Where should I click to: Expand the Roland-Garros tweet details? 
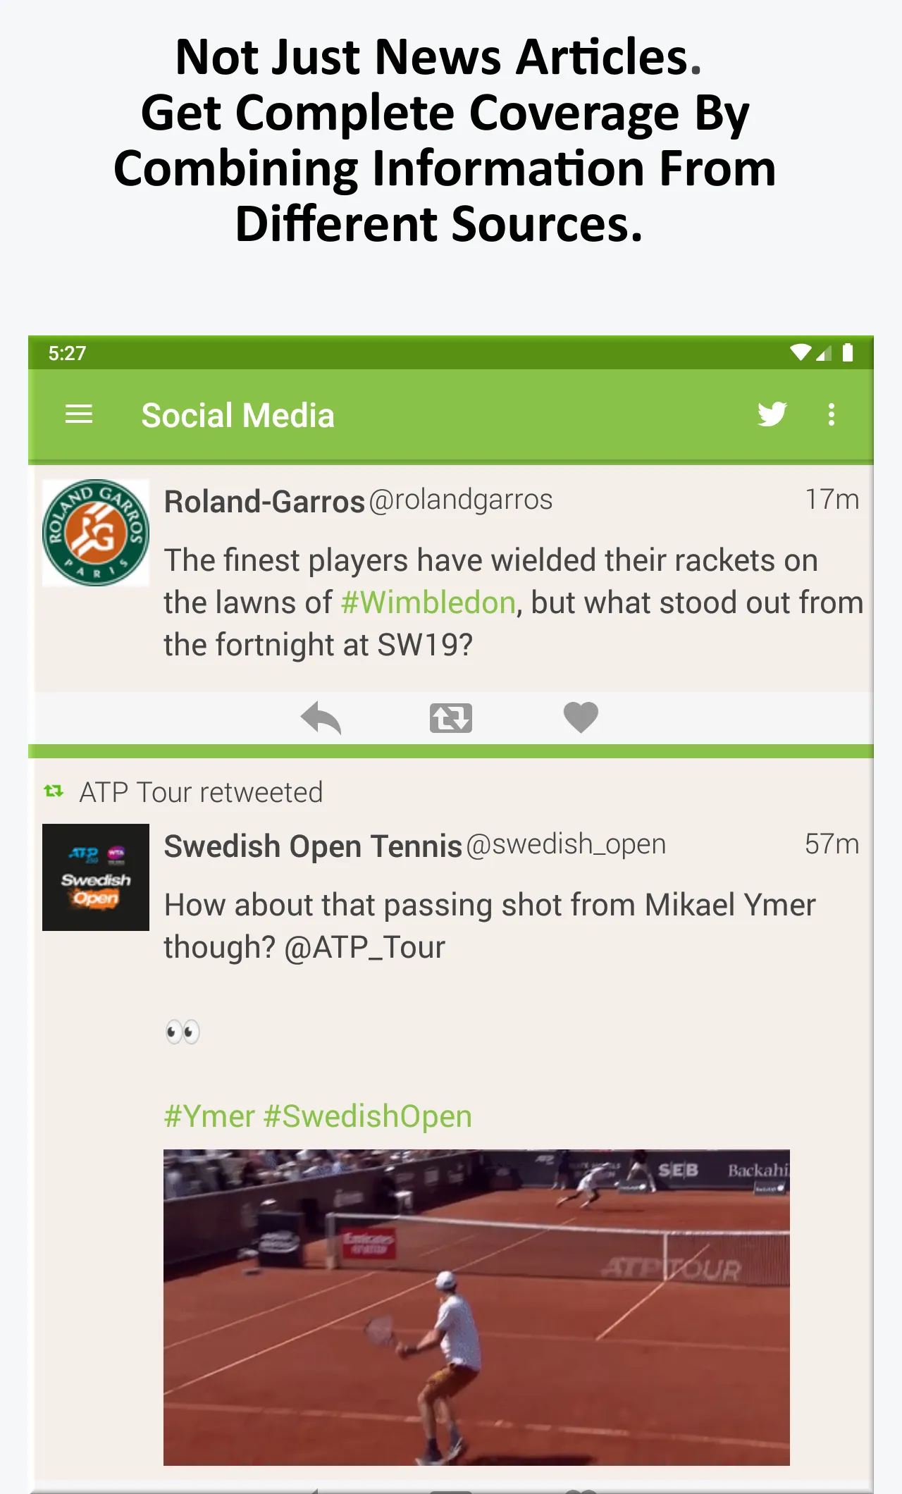(493, 603)
